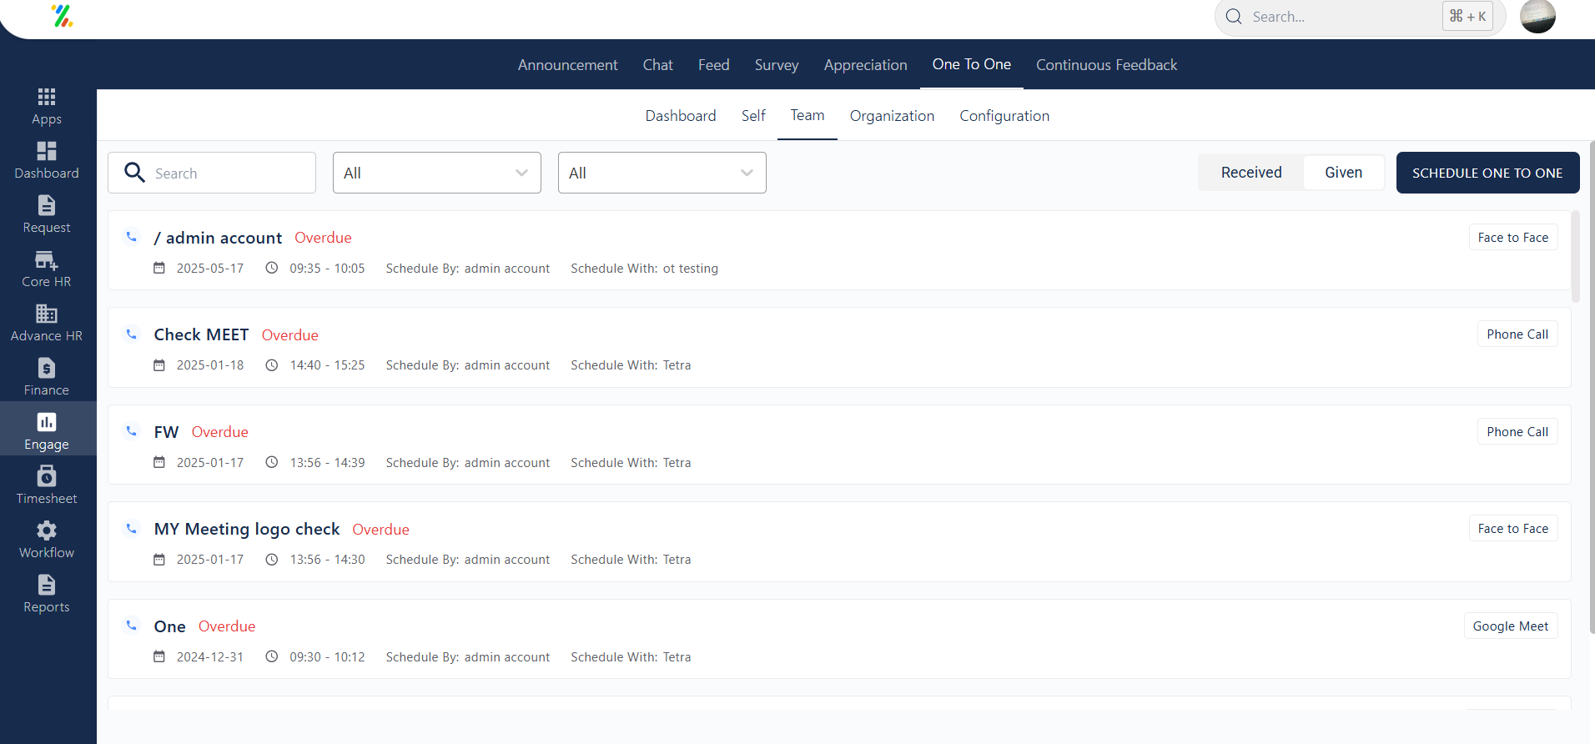The width and height of the screenshot is (1595, 744).
Task: Open the user profile avatar
Action: (x=1537, y=16)
